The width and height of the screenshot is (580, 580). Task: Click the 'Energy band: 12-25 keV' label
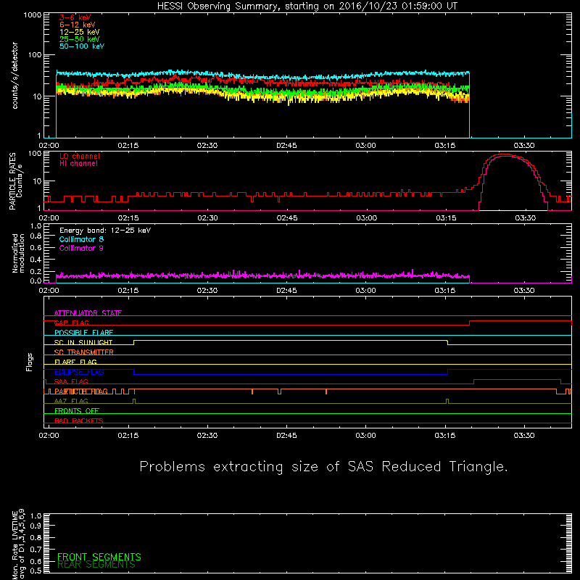(105, 231)
